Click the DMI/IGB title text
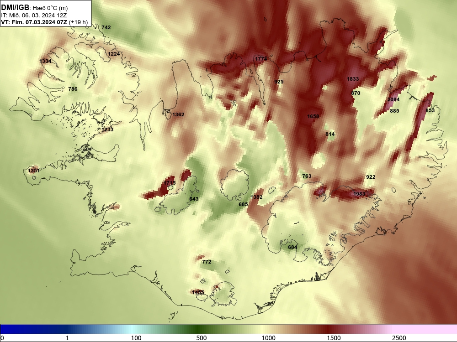 pos(15,8)
